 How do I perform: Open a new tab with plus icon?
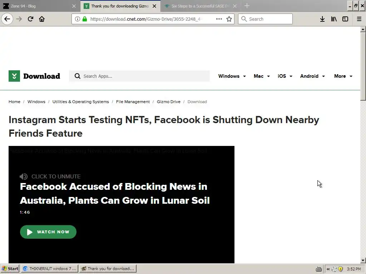247,6
